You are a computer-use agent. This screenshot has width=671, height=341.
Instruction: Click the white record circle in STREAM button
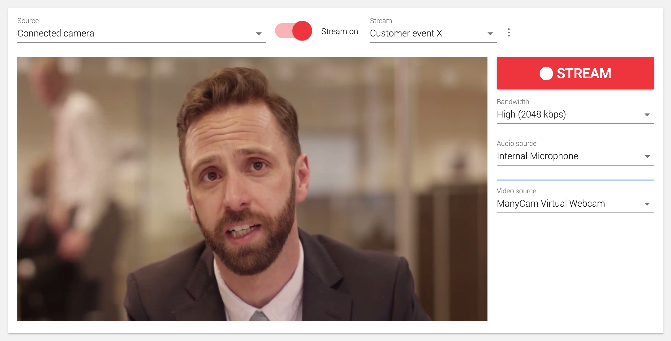tap(546, 73)
